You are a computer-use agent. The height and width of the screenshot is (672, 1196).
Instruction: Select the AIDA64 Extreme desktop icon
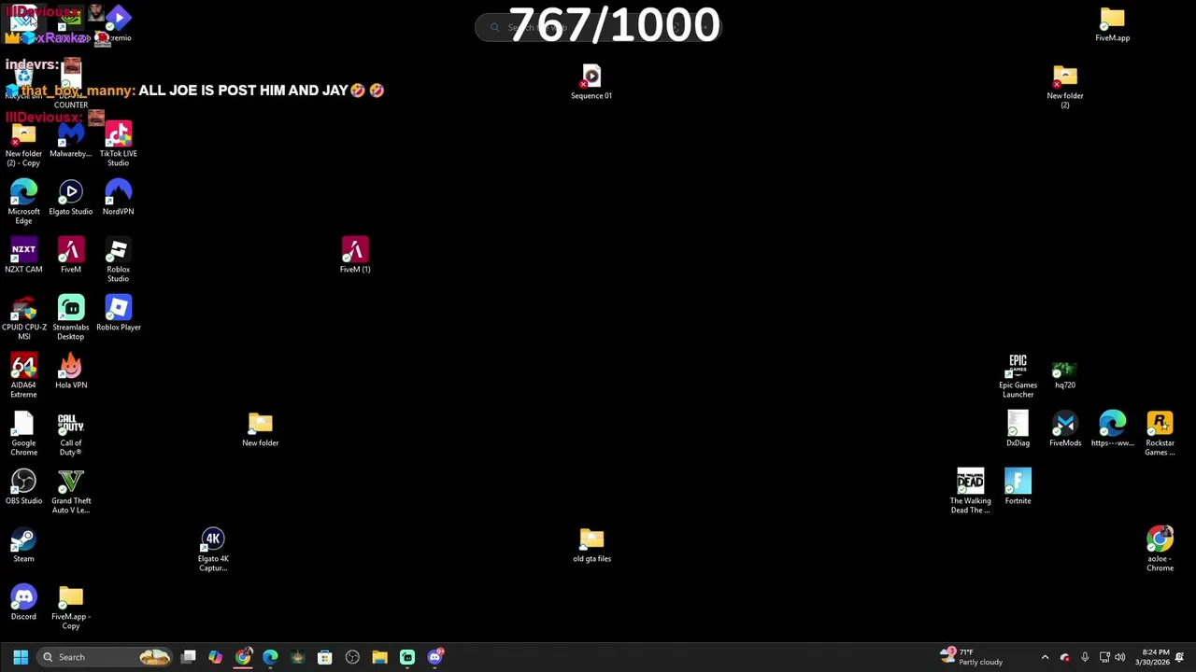pos(23,375)
